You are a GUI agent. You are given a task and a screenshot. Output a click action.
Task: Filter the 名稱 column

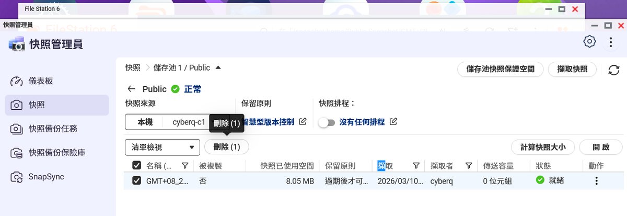click(x=184, y=166)
